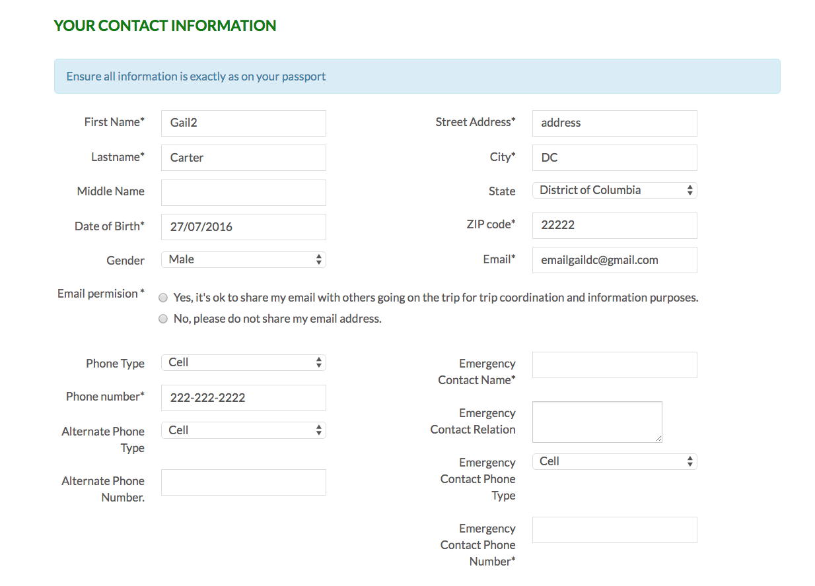
Task: Select the Email address input field
Action: pos(614,259)
